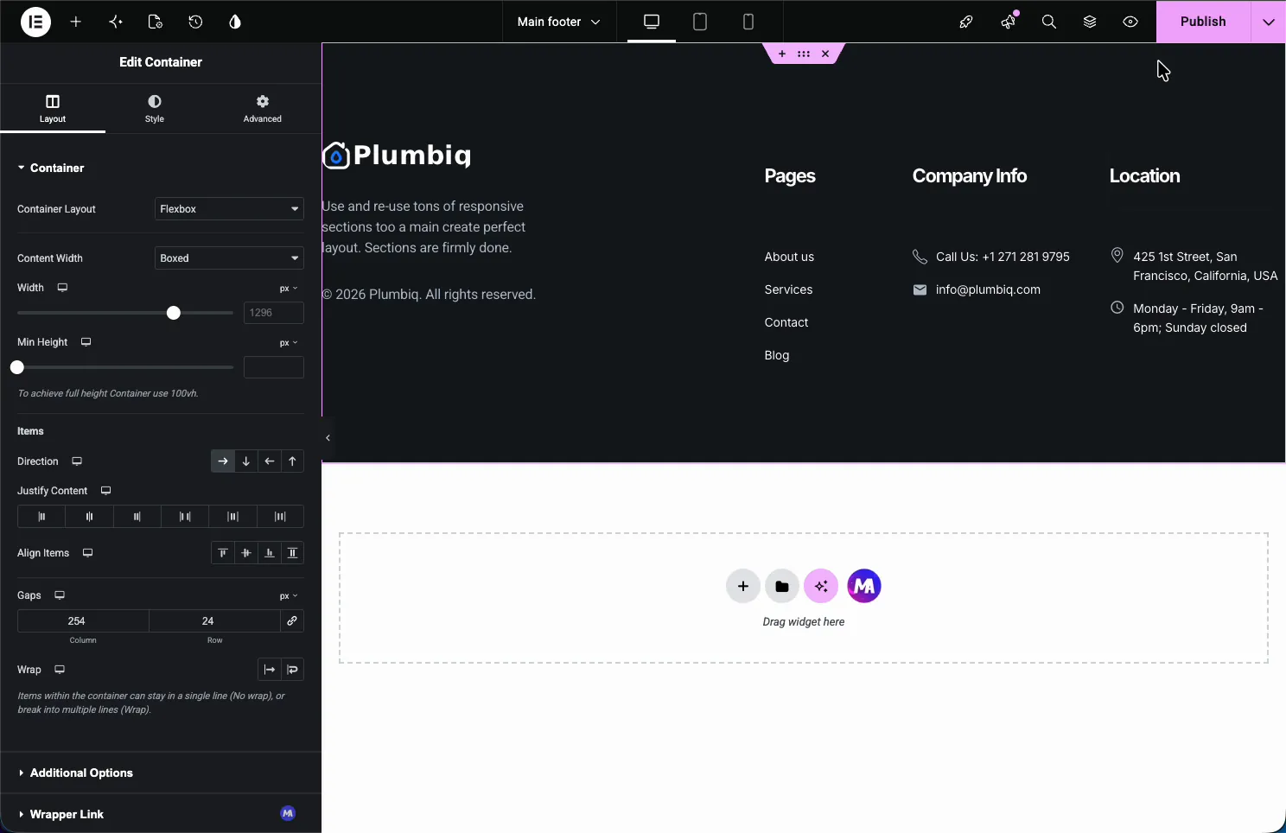This screenshot has height=833, width=1286.
Task: Open the Main footer document dropdown
Action: 559,22
